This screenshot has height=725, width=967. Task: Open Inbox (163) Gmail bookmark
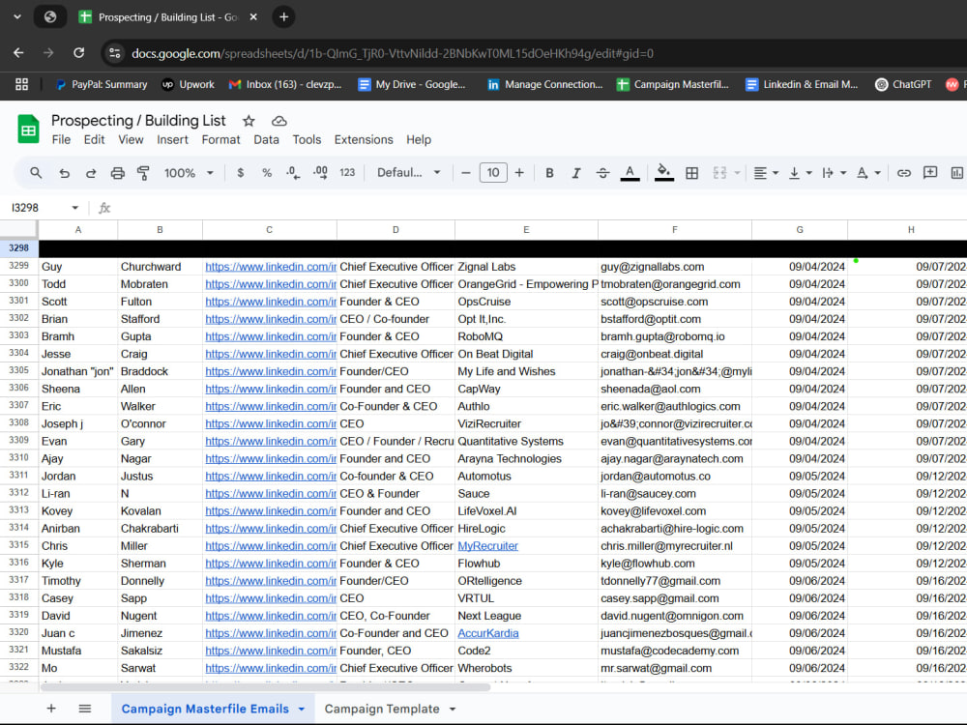(x=285, y=84)
